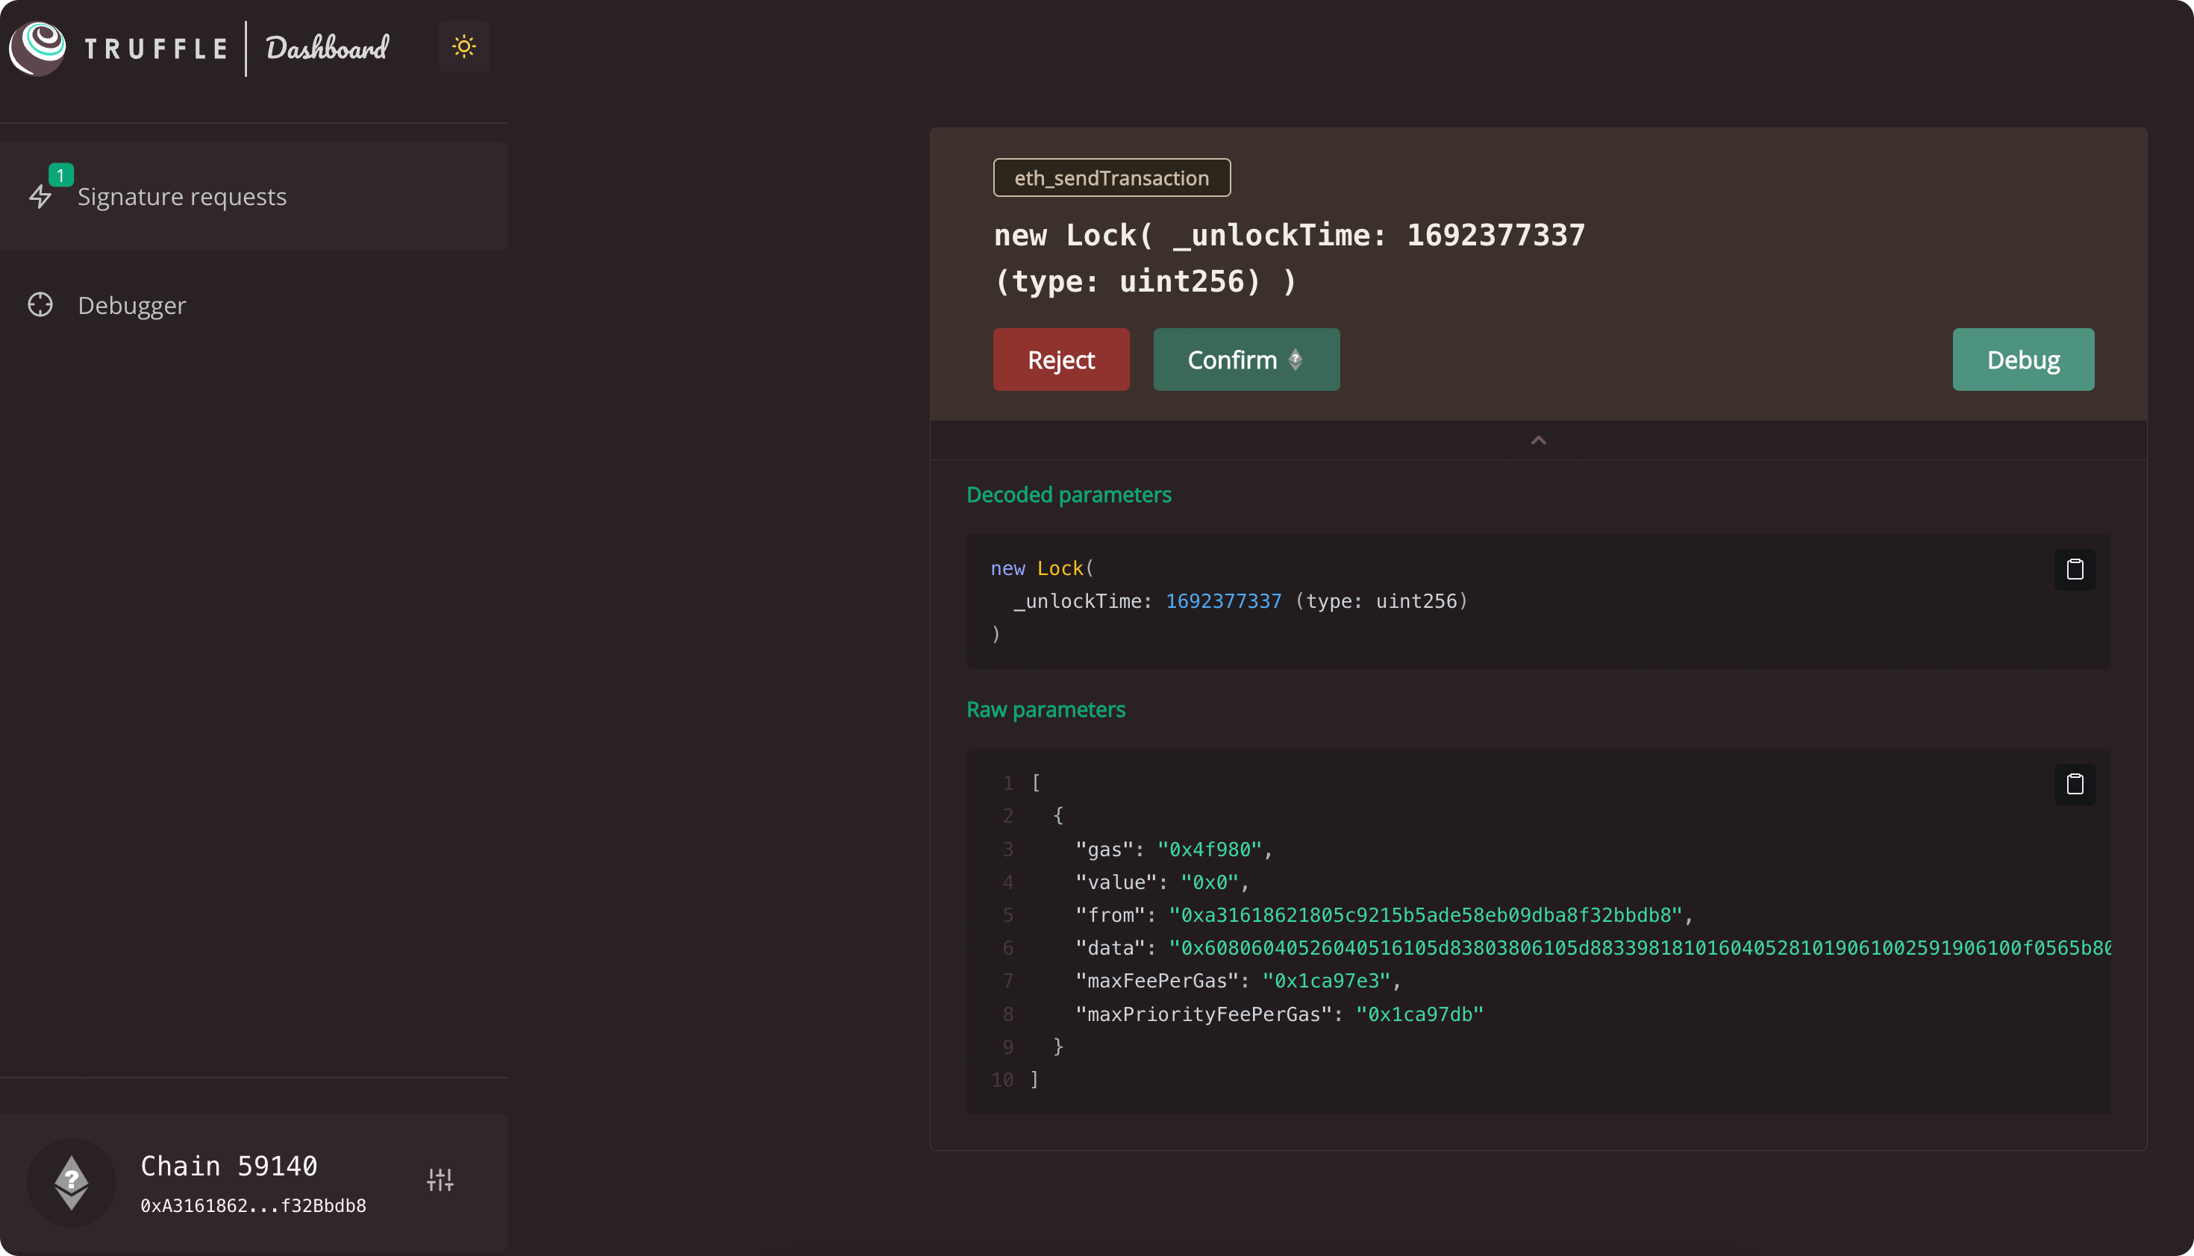Click the 0xA3161862...f32Bbdb8 account address
Screen dimensions: 2194x1256
click(253, 1206)
